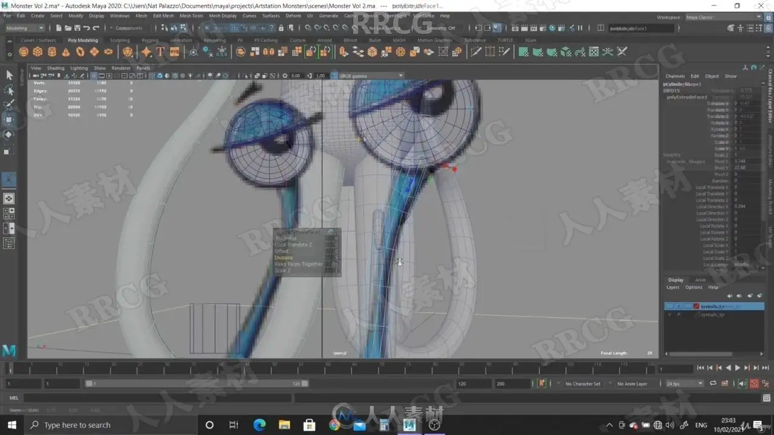Click play forwards on the timeline

[x=737, y=368]
